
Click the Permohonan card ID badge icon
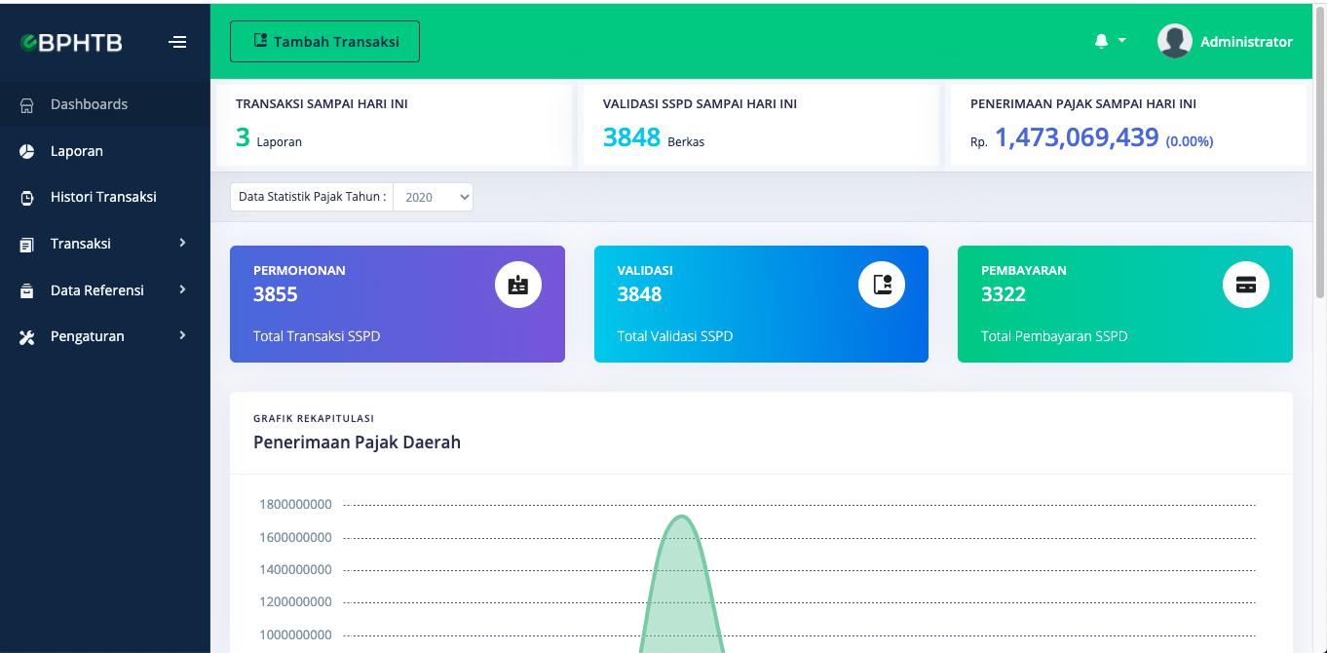[x=518, y=285]
